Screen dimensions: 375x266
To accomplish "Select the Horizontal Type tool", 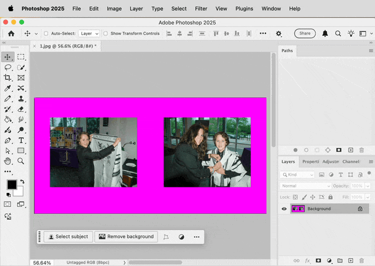I will [x=21, y=140].
